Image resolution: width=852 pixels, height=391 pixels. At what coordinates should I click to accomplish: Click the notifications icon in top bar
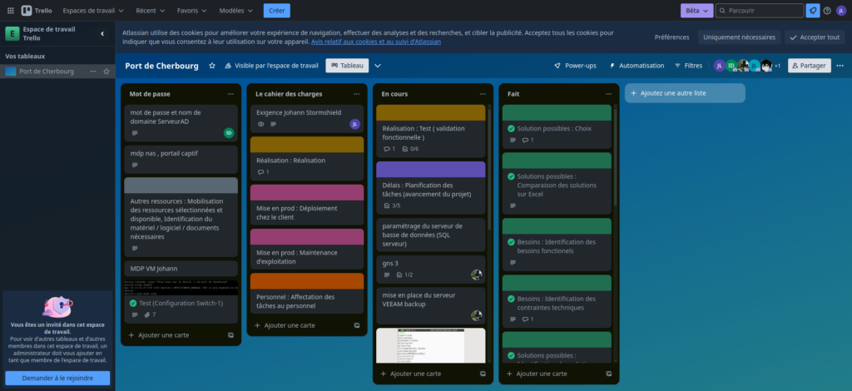[813, 11]
